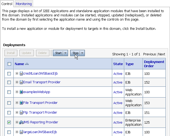Sort table by Name column header
The height and width of the screenshot is (136, 170).
click(19, 64)
